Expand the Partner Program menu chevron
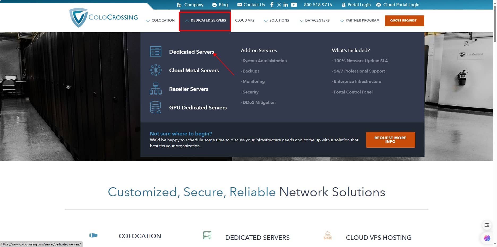Screen dimensions: 497x247 tap(342, 20)
